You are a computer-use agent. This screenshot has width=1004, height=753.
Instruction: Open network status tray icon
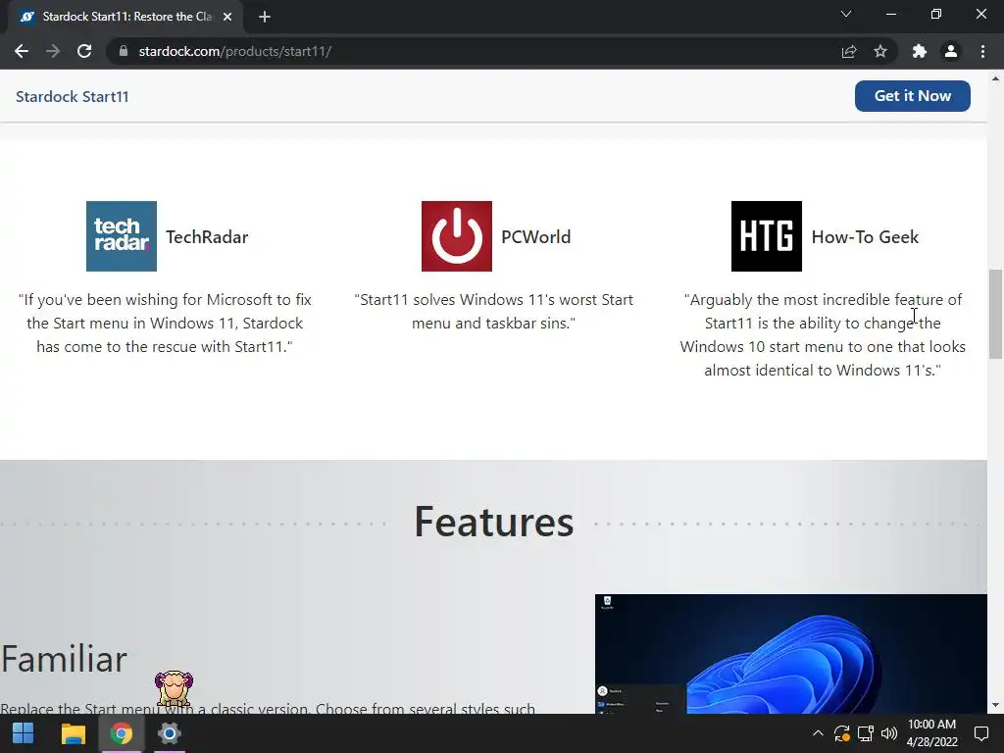tap(865, 733)
